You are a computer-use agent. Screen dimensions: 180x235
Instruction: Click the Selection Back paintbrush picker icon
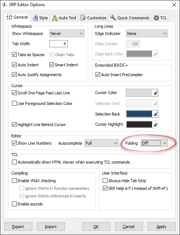155,114
